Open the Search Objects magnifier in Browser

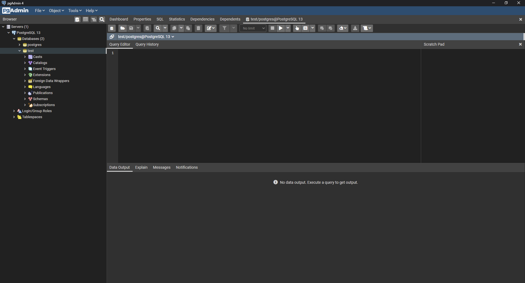pos(102,19)
